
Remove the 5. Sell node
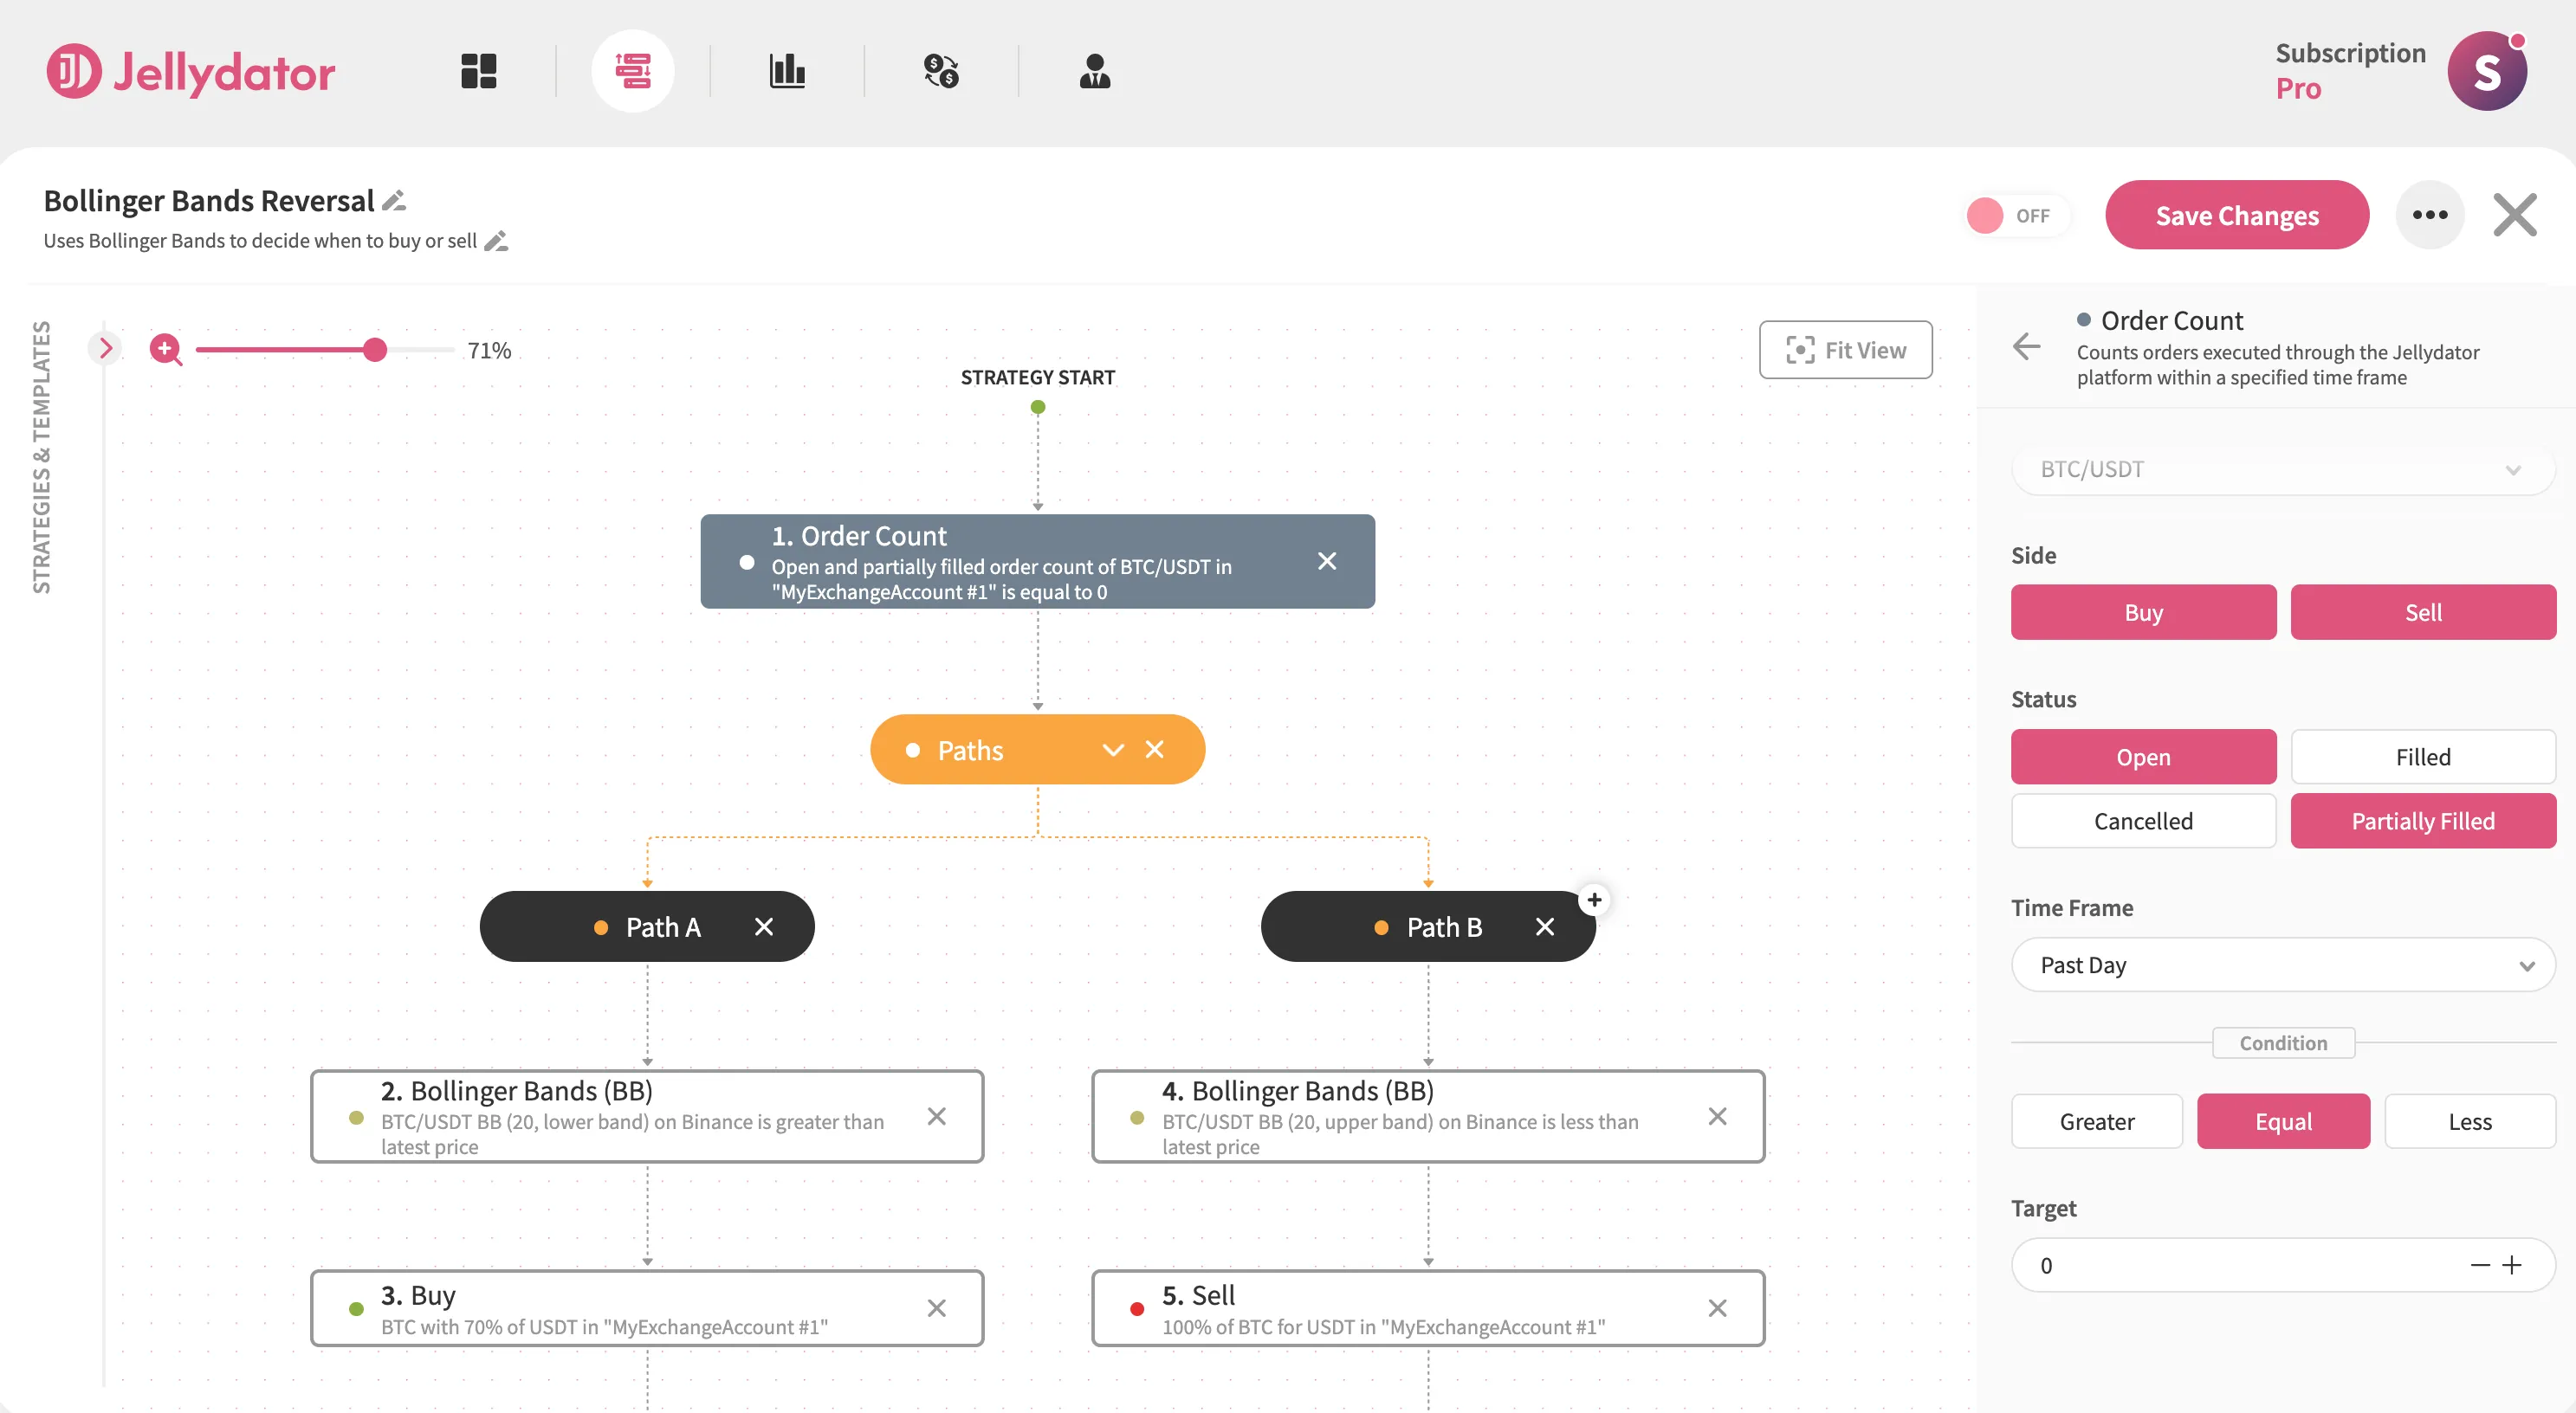point(1718,1308)
